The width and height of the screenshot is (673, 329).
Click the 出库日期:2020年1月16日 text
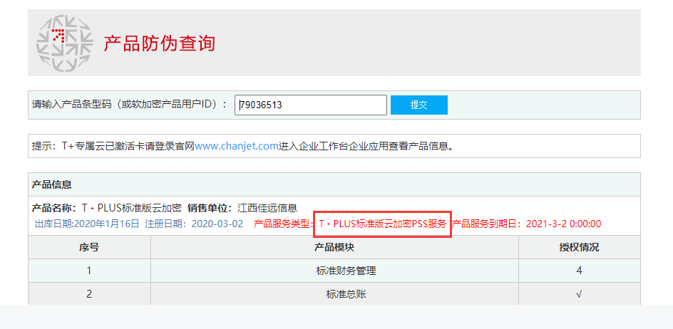[87, 224]
